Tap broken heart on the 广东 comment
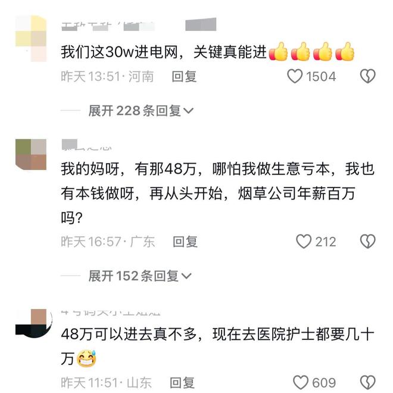This screenshot has height=393, width=393. pos(367,241)
